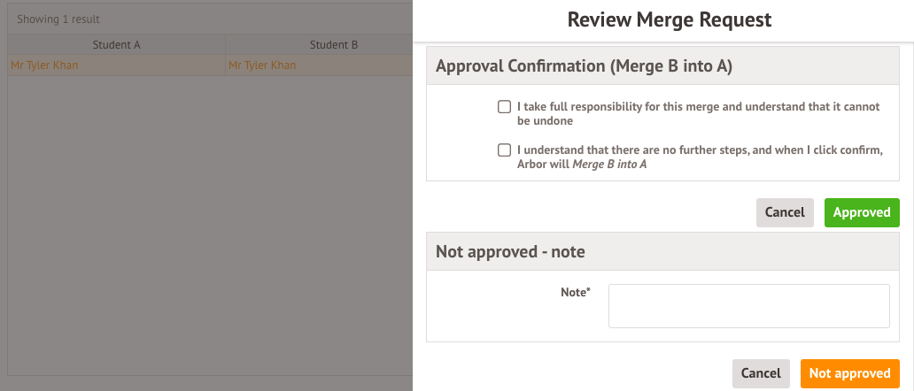The width and height of the screenshot is (914, 391).
Task: Click Cancel beside the Not approved button
Action: point(761,373)
